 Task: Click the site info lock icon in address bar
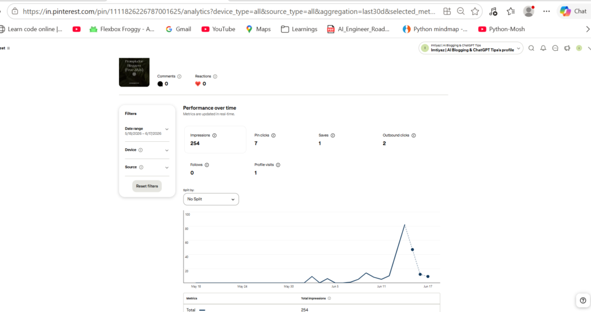[14, 12]
